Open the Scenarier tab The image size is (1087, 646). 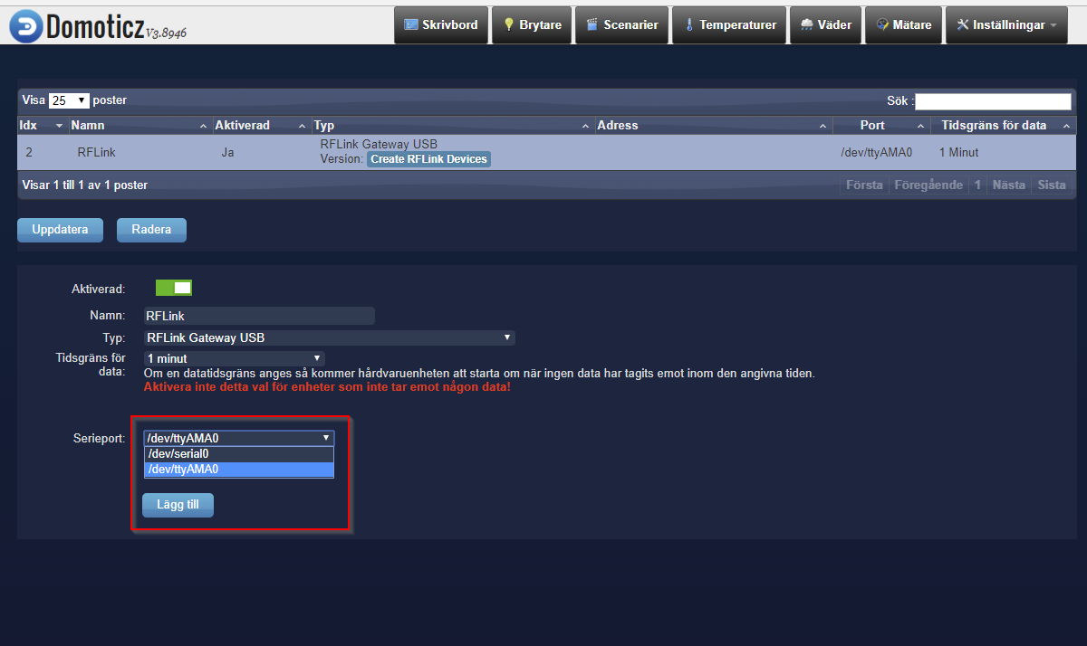[623, 25]
